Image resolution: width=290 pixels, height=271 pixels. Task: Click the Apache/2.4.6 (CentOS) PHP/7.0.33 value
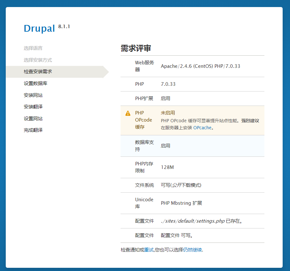pyautogui.click(x=200, y=66)
